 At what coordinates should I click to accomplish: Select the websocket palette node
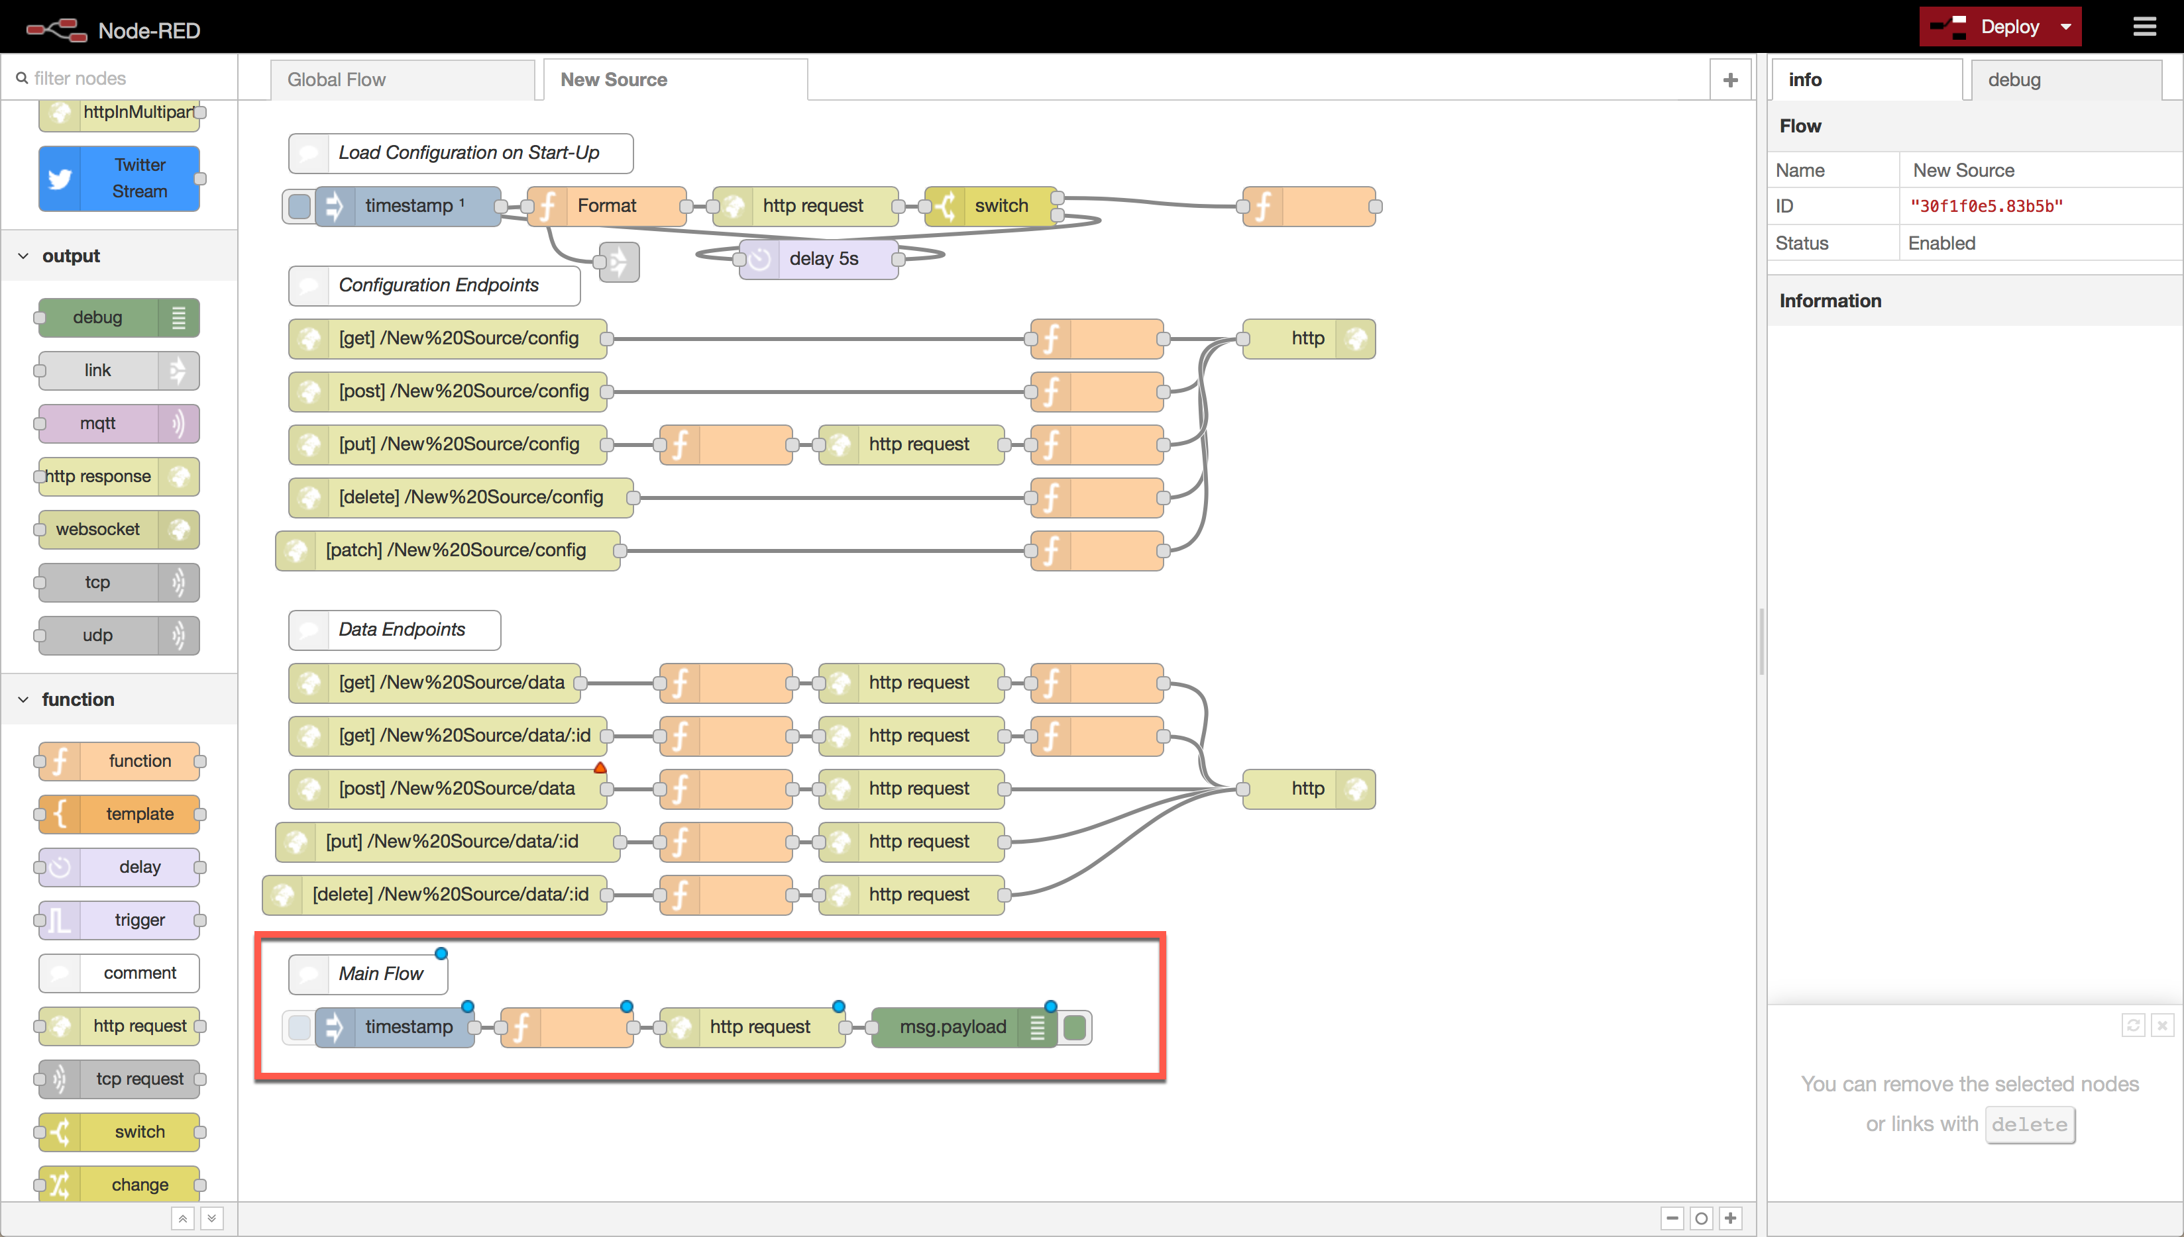(x=119, y=529)
